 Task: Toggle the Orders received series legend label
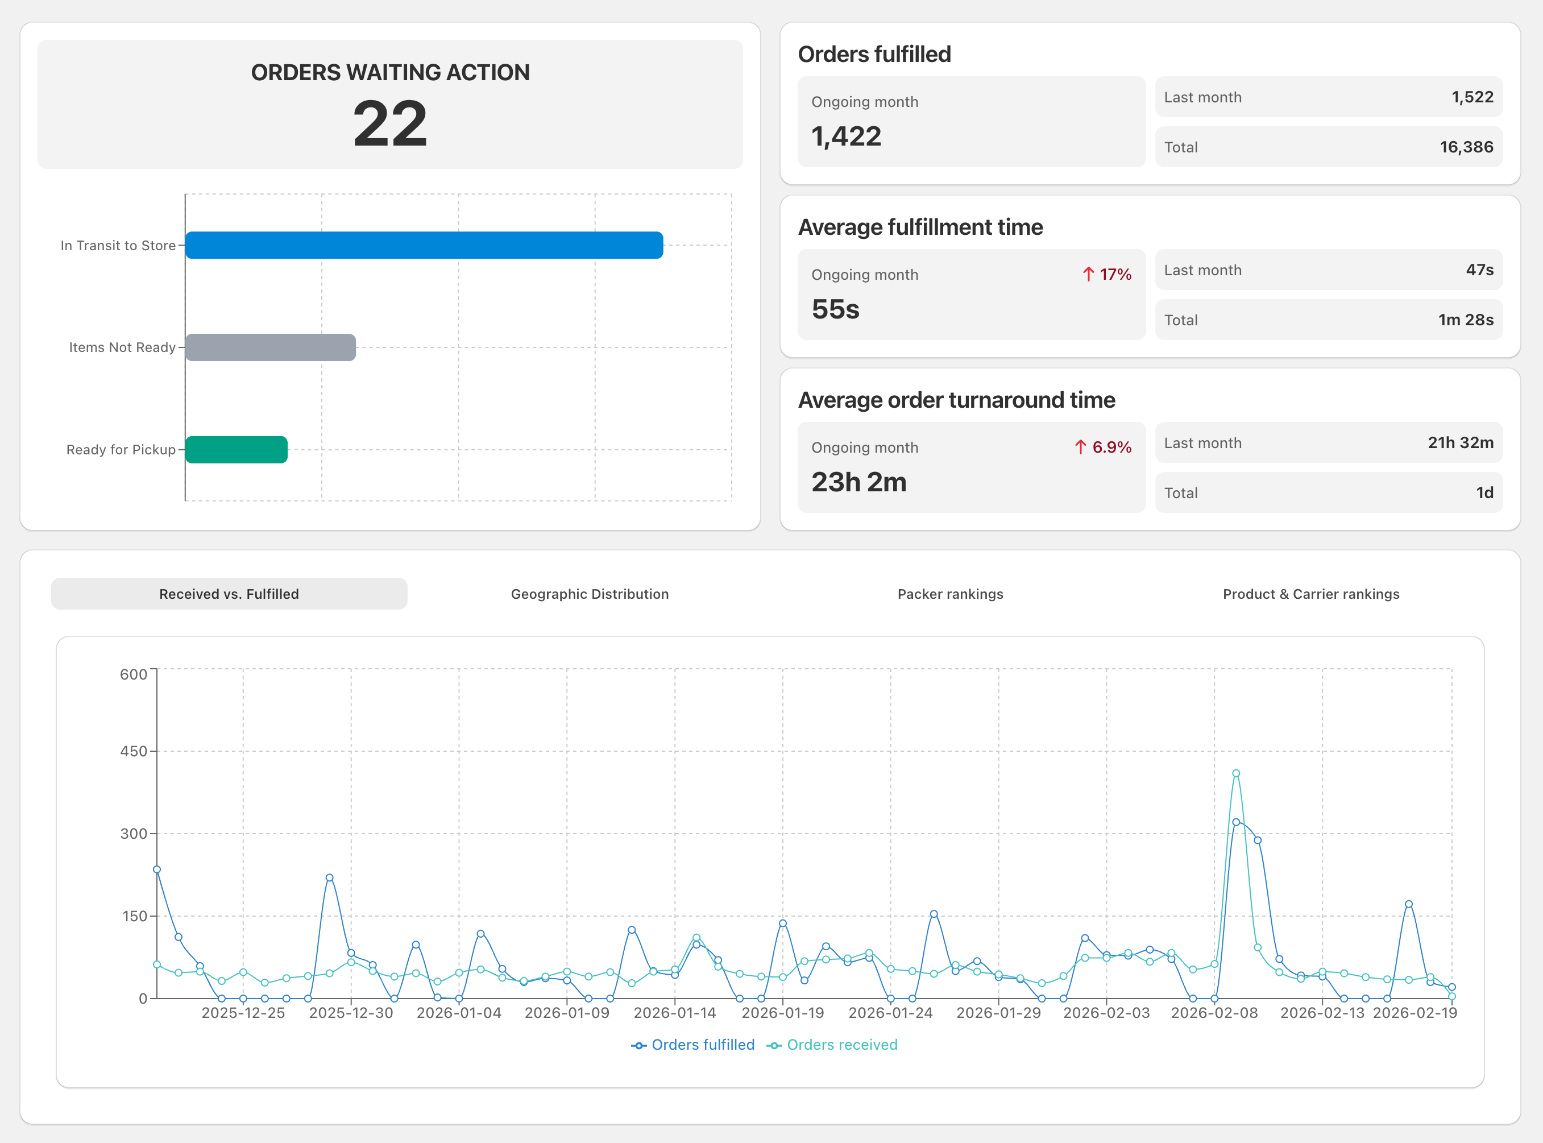pyautogui.click(x=841, y=1045)
